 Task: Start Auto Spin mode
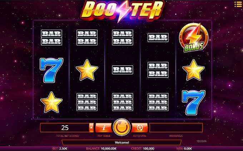(140, 128)
